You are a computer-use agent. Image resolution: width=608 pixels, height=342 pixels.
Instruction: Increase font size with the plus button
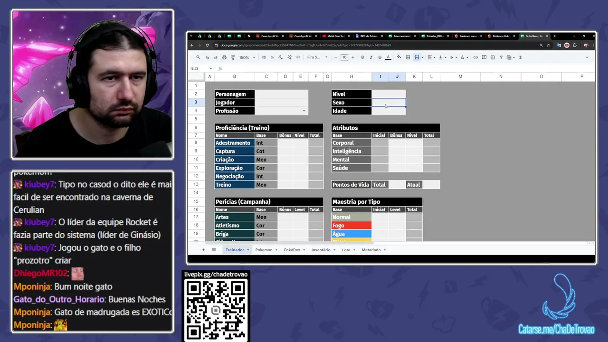click(x=353, y=57)
